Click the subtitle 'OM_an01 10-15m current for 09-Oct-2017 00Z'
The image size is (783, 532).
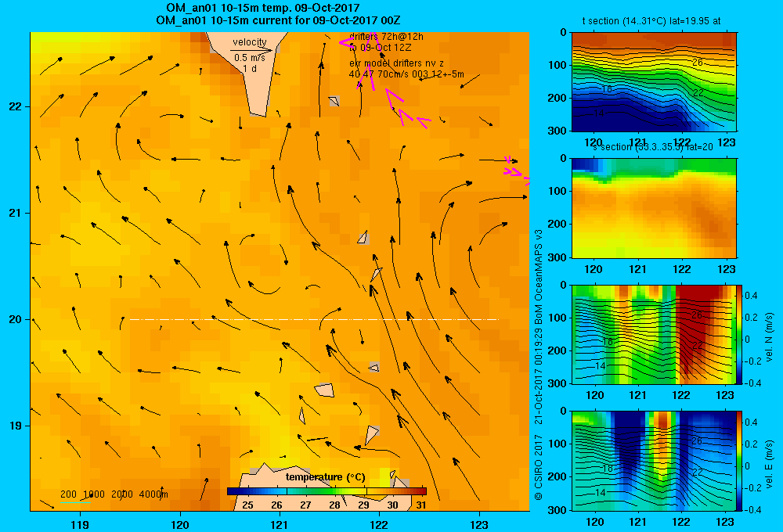point(278,20)
